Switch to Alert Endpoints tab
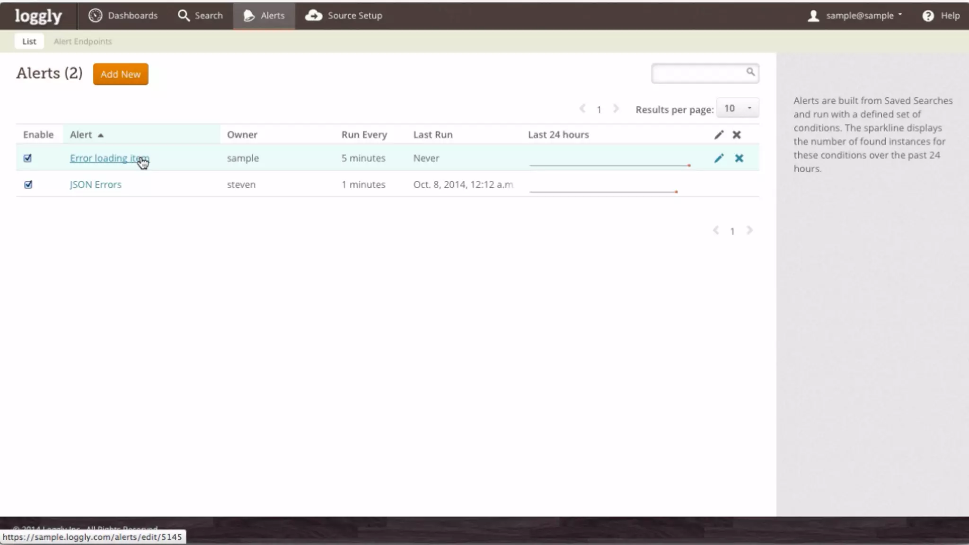Image resolution: width=969 pixels, height=545 pixels. click(x=83, y=42)
